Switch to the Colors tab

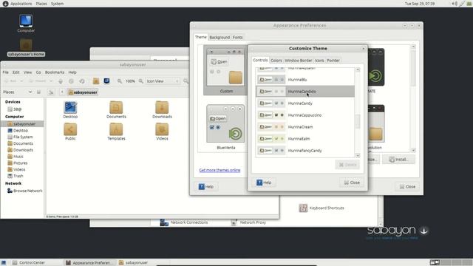tap(276, 61)
